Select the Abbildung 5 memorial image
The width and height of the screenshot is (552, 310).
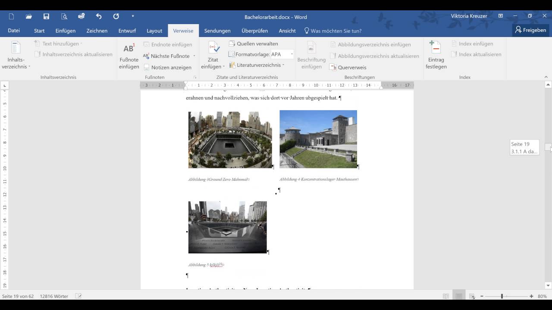click(227, 227)
